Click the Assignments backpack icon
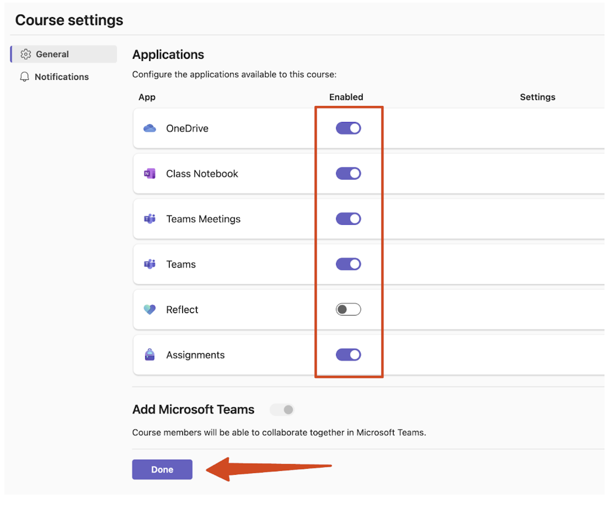The image size is (610, 524). coord(149,355)
